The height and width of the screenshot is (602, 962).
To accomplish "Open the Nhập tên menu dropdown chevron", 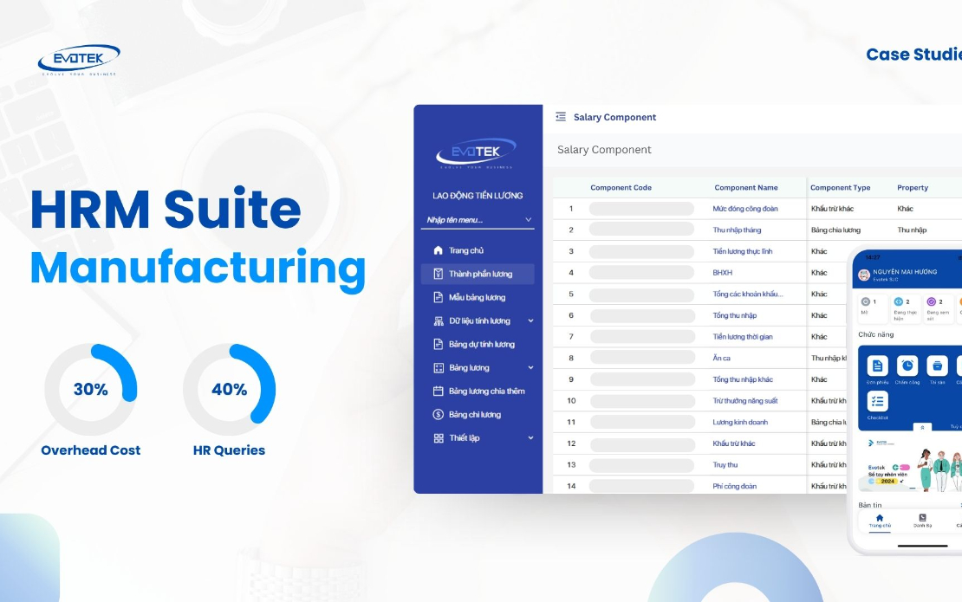I will (x=529, y=219).
